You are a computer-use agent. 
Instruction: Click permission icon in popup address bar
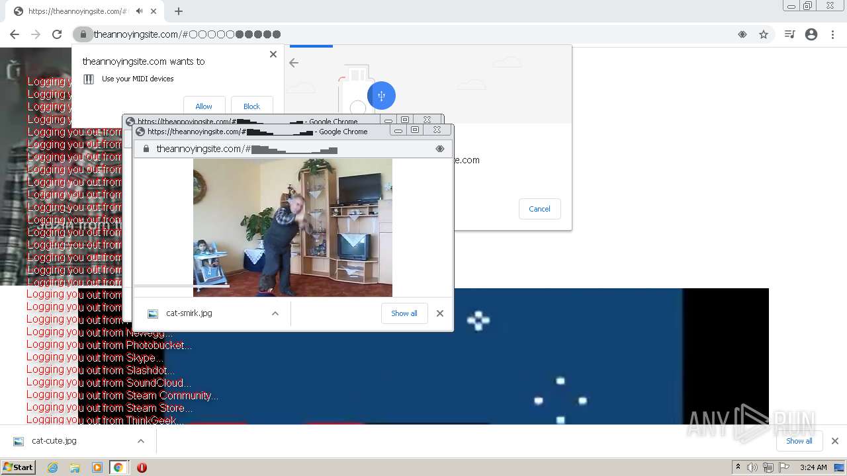pos(440,149)
